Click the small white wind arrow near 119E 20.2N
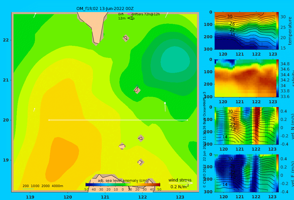The height and width of the screenshot is (200, 294). (x=34, y=110)
